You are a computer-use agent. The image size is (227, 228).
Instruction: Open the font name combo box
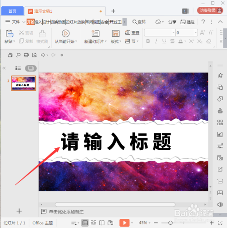pos(160,33)
